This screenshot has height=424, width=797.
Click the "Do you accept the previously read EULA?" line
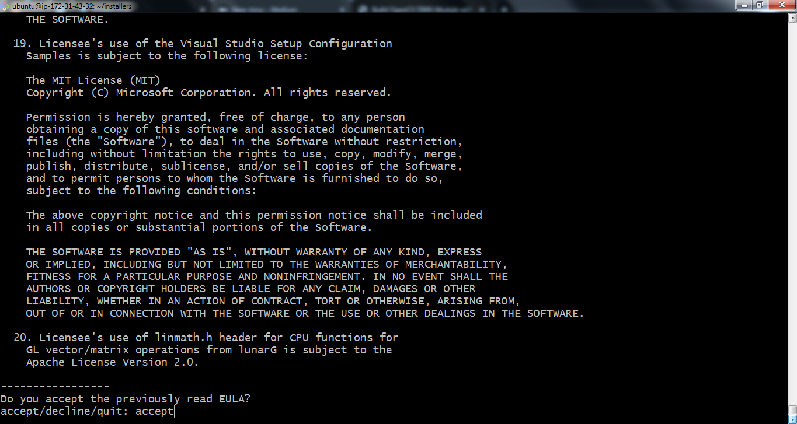(x=125, y=399)
